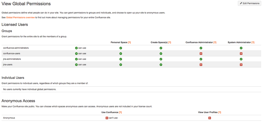This screenshot has height=124, width=264.
Task: Click the "can't use" text in the Anonymous row
Action: (113, 118)
